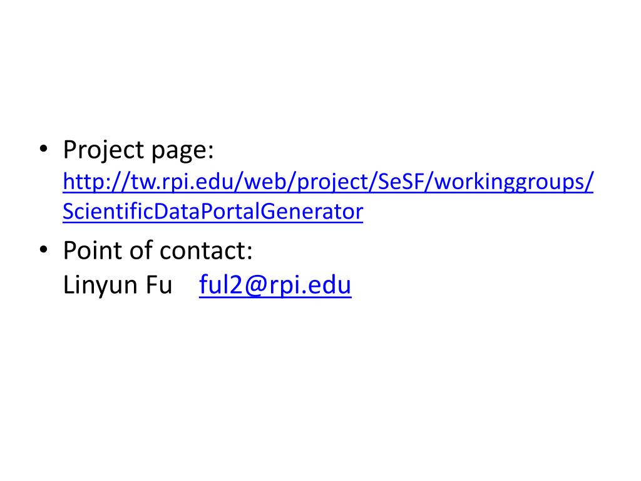Viewport: 641px width, 481px height.
Task: Click the ScientificDataPortalGenerator link text
Action: [x=213, y=212]
